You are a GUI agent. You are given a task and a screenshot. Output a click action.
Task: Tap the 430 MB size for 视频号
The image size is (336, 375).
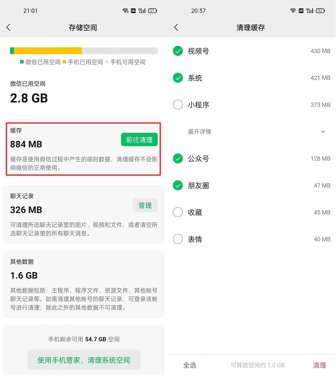click(x=320, y=51)
